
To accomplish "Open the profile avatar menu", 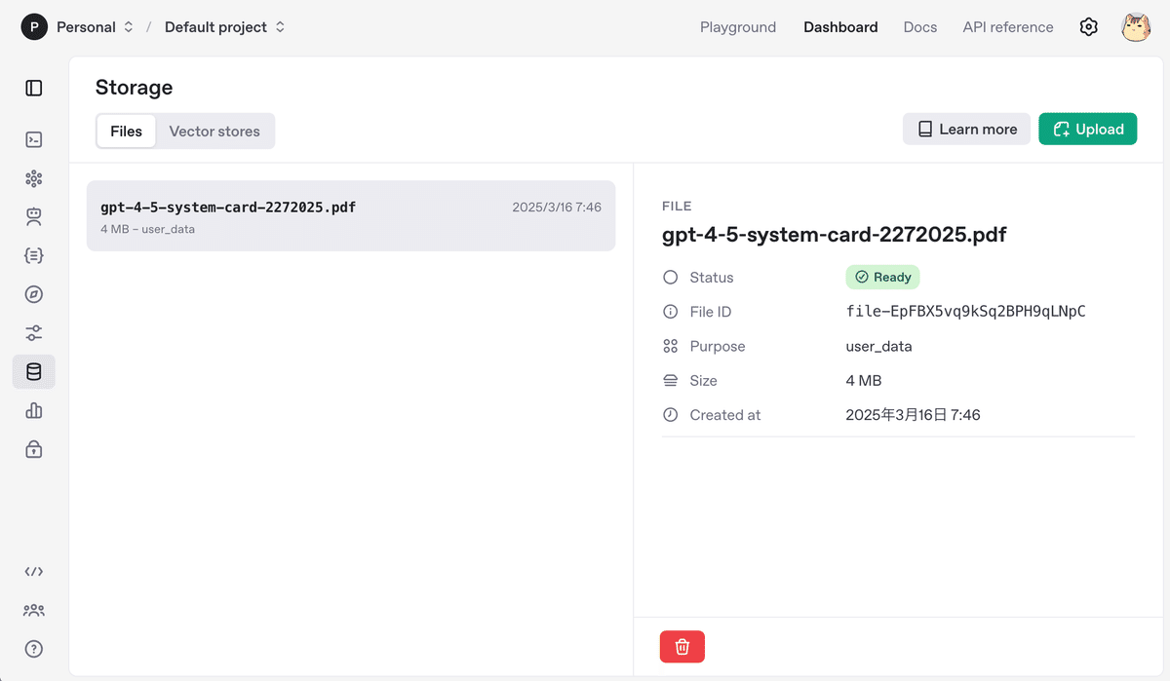I will coord(1135,26).
